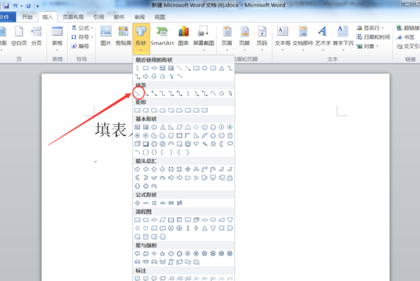Choose the heart shape in basic shapes
This screenshot has width=420, height=281.
196,144
